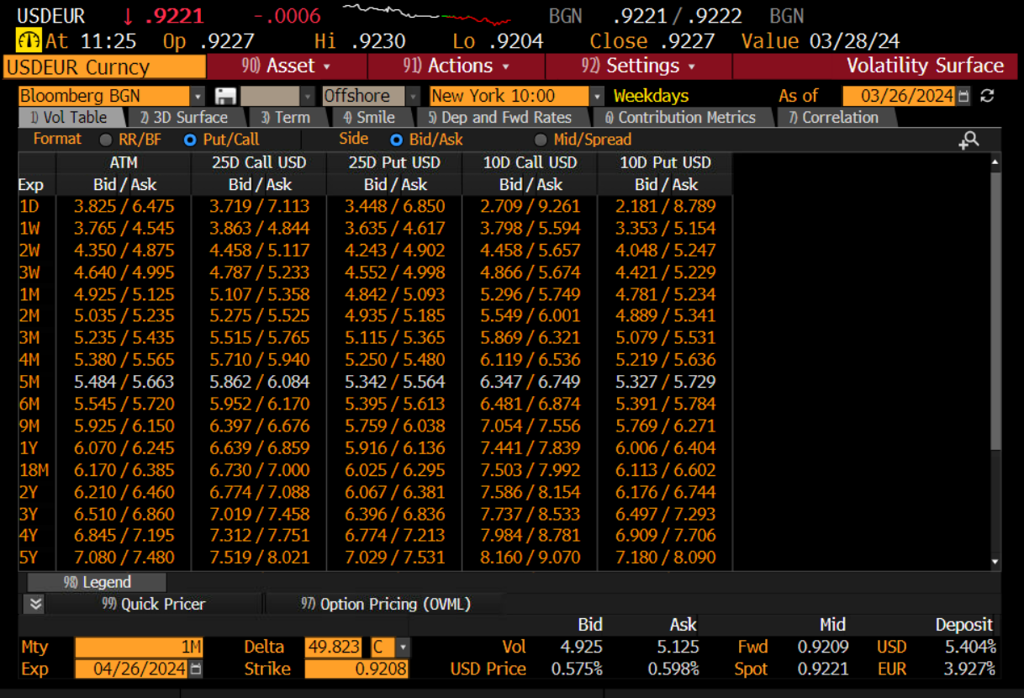Collapse the Quick Pricer panel with double chevron
Screen dimensions: 1024x698
tap(34, 604)
